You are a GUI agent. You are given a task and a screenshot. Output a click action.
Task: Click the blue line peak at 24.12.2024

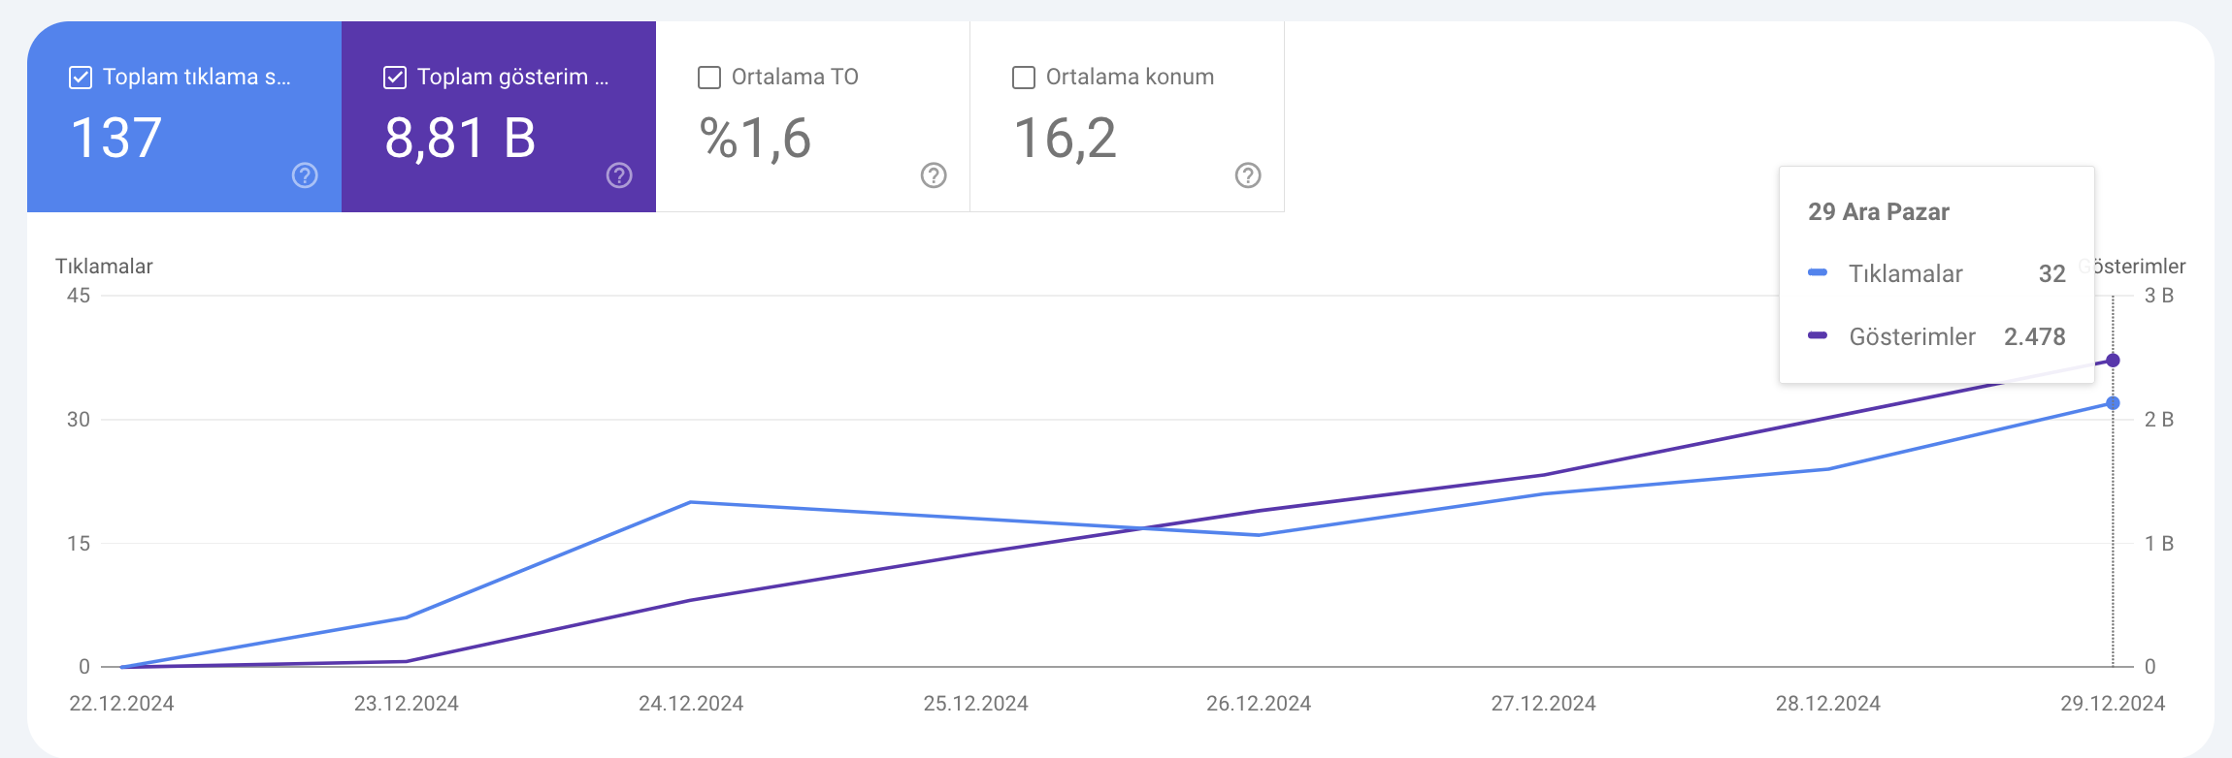pos(690,502)
